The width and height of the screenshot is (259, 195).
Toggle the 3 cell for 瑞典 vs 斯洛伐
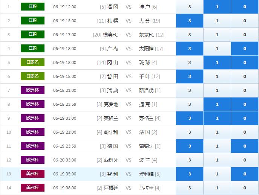[x=189, y=90]
